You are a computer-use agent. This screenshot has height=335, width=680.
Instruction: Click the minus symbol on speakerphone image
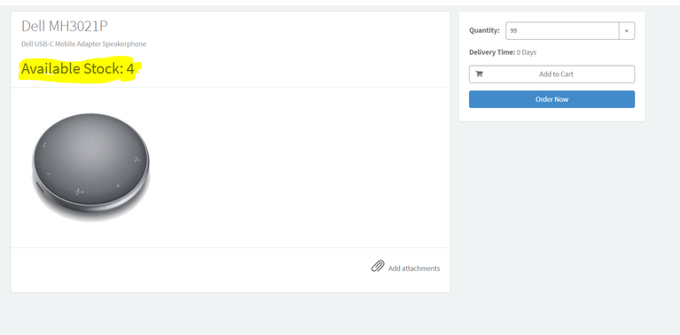tap(49, 174)
